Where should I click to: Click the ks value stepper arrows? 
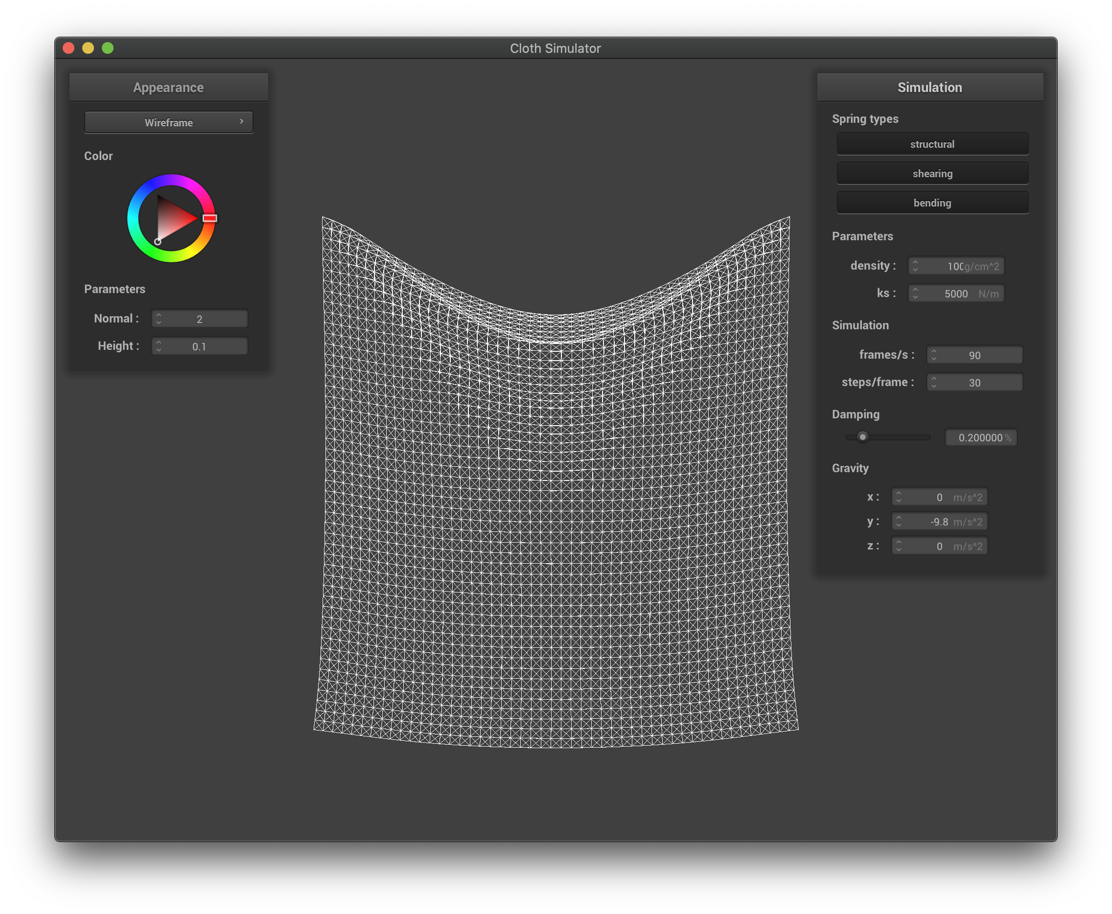[x=915, y=293]
